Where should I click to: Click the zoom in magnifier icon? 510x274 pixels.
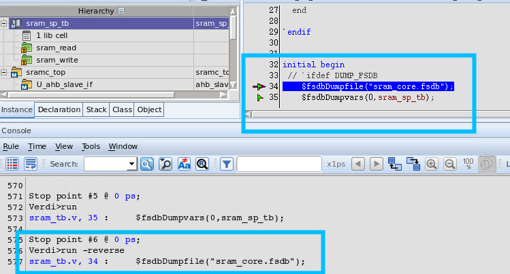(431, 164)
